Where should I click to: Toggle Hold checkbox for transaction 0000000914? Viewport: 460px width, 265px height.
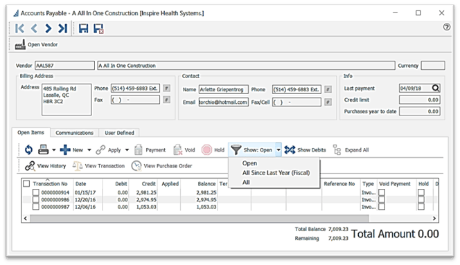(421, 192)
